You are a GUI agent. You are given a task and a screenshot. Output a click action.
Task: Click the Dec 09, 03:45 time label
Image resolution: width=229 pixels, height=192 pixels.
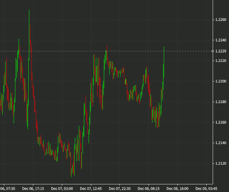pos(206,189)
